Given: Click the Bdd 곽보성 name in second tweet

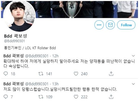Looking at the screenshot, I should pyautogui.click(x=13, y=84).
